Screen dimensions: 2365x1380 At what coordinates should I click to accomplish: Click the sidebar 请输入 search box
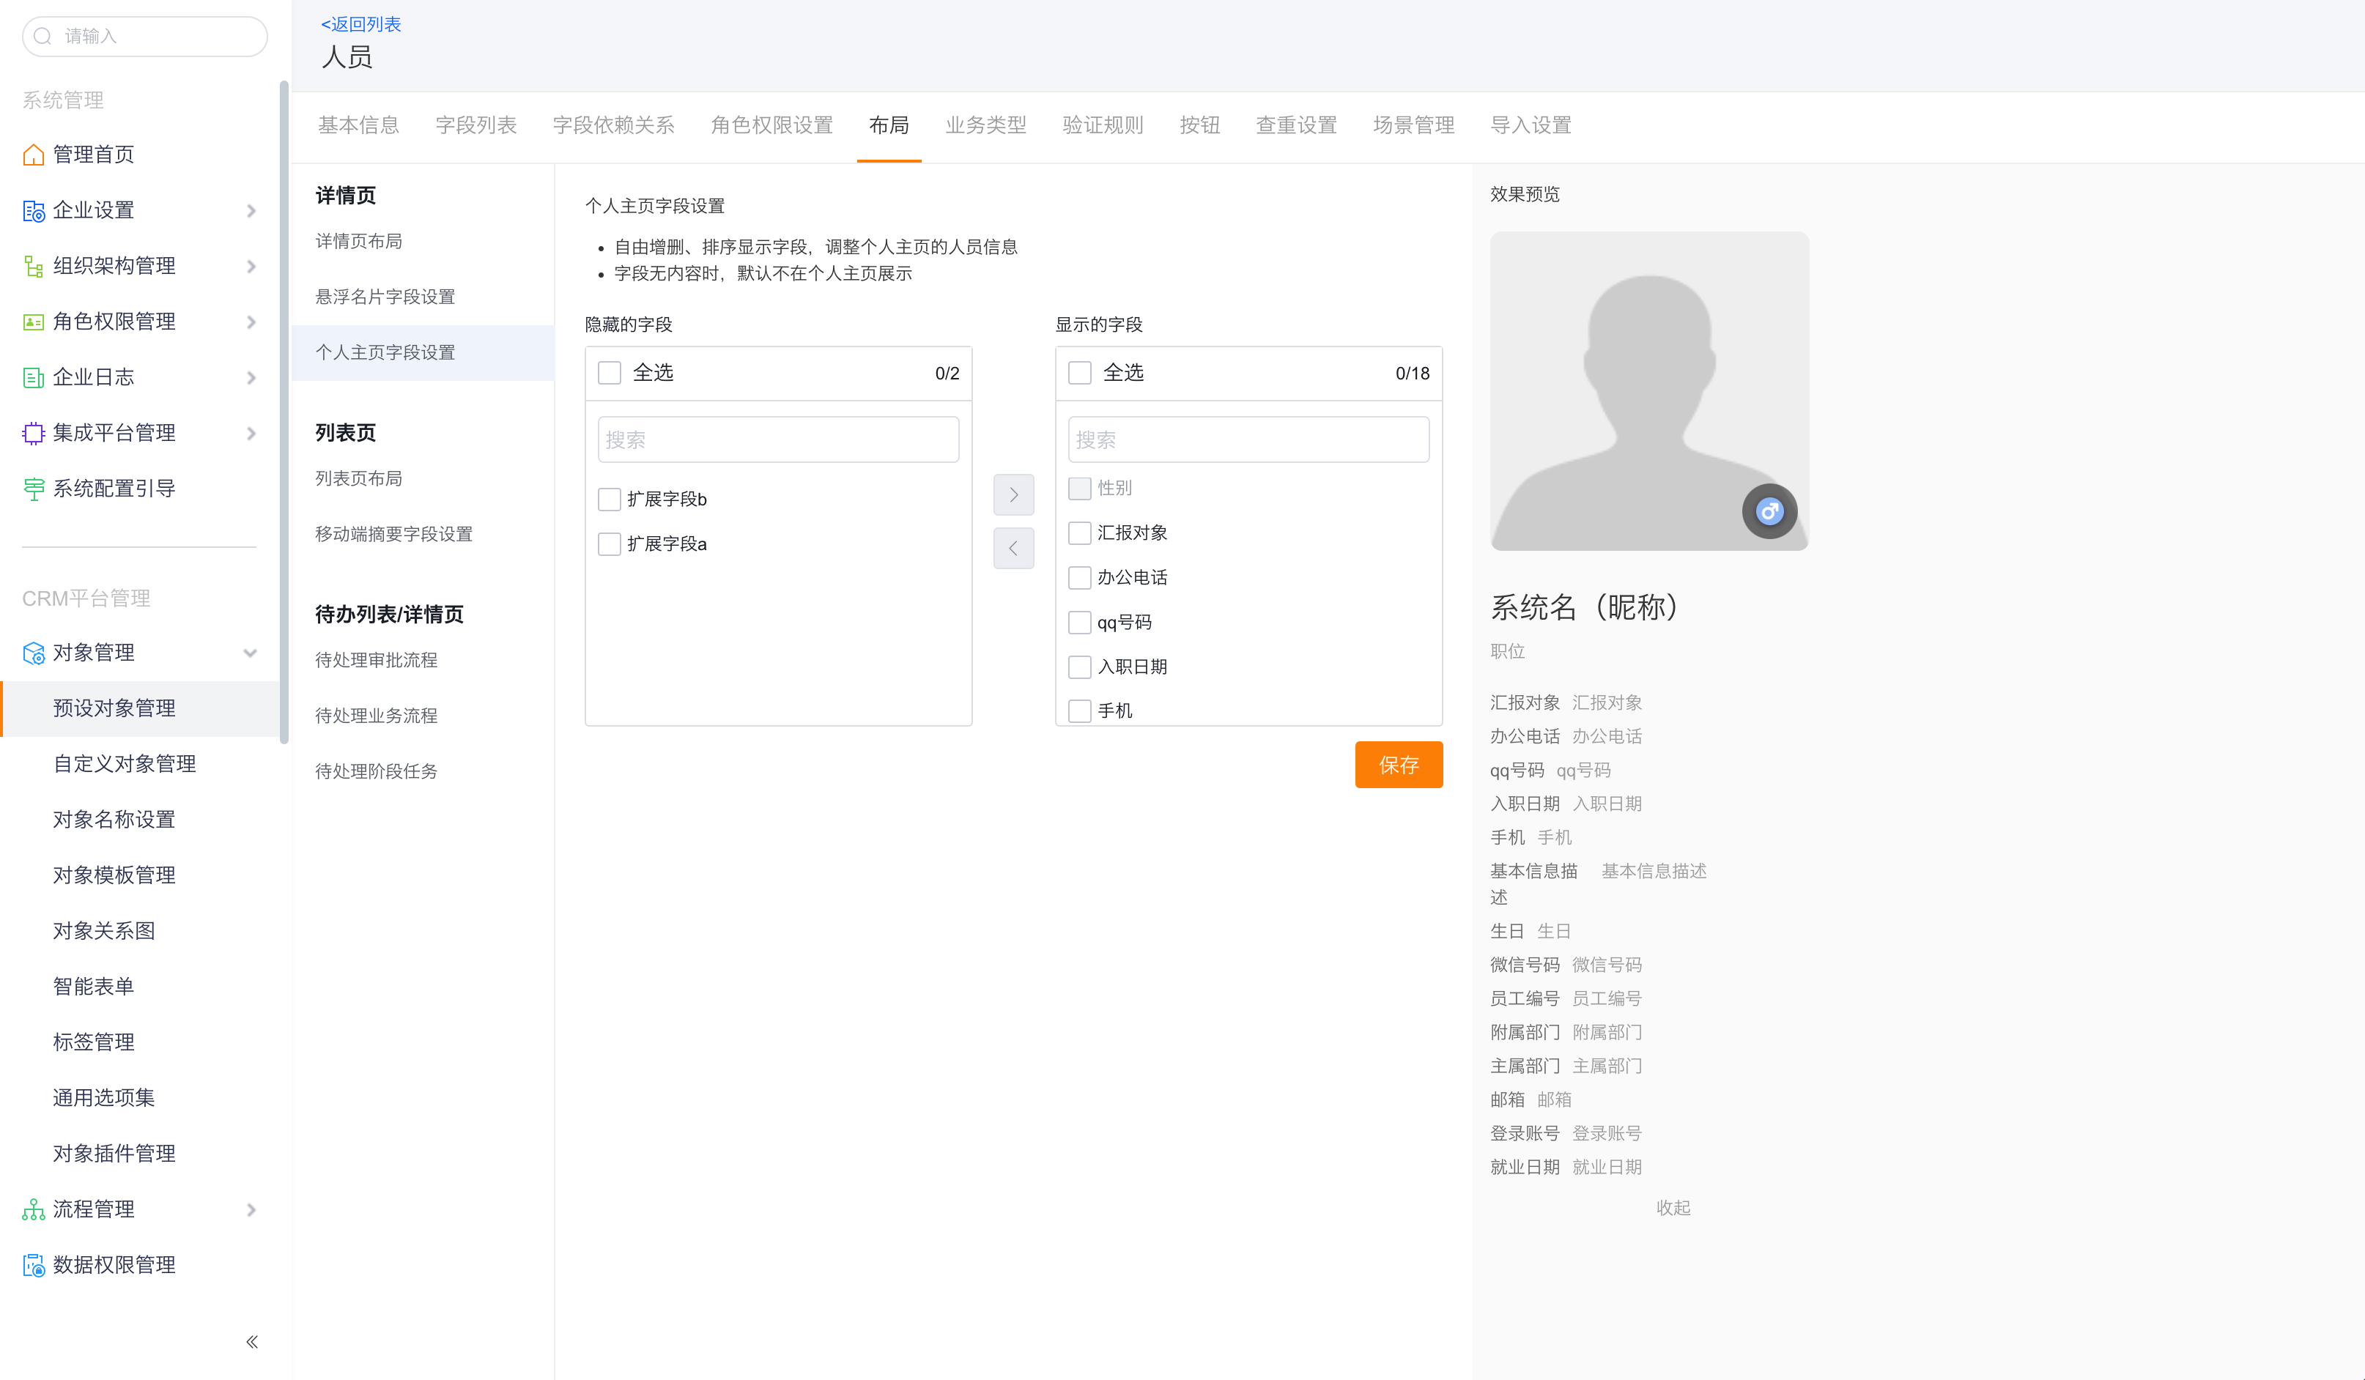pos(144,37)
